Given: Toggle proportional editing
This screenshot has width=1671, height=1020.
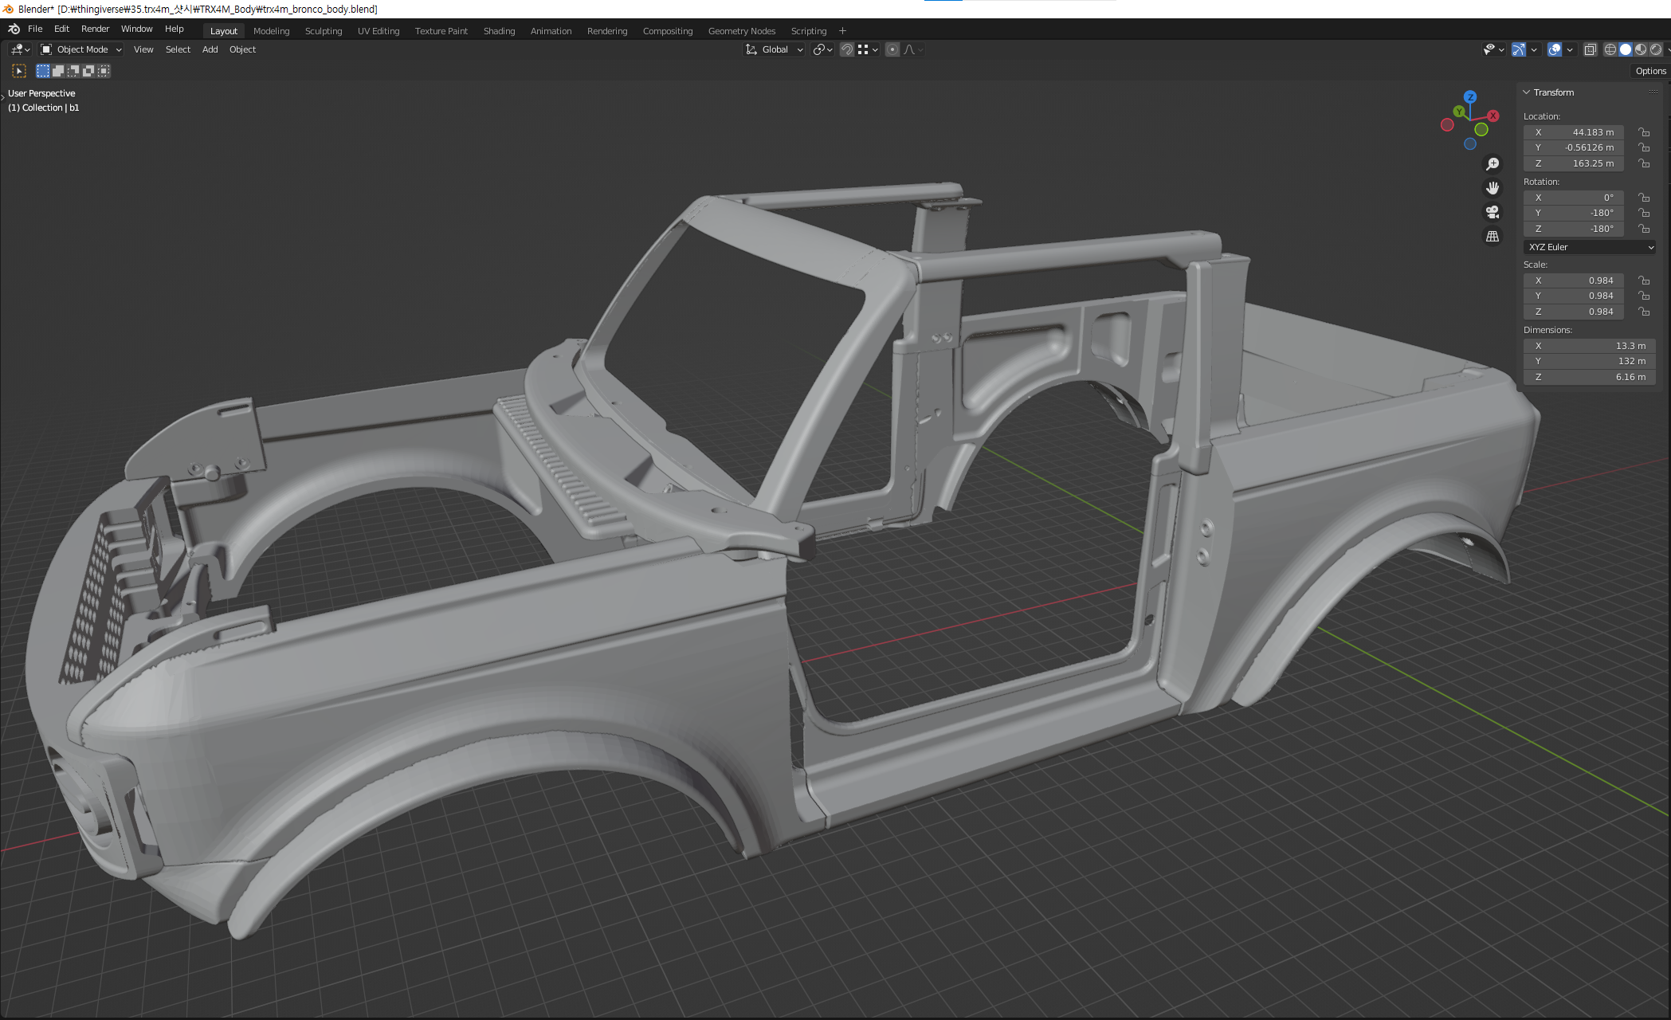Looking at the screenshot, I should point(892,49).
